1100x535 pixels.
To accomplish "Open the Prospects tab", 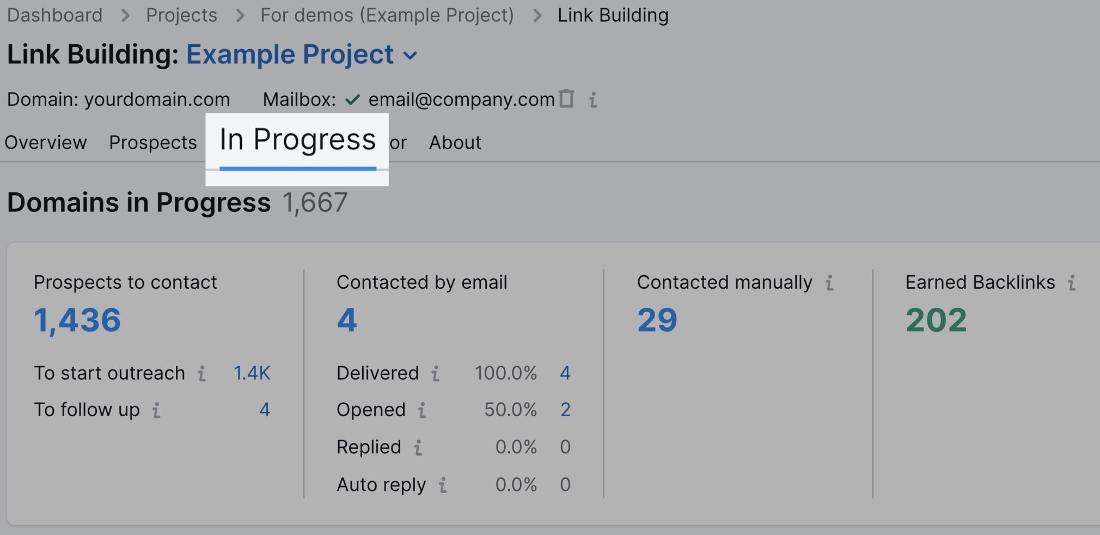I will [x=153, y=143].
